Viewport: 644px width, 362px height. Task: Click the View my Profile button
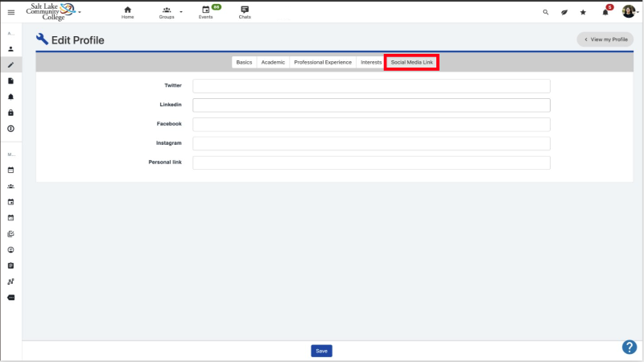click(605, 39)
